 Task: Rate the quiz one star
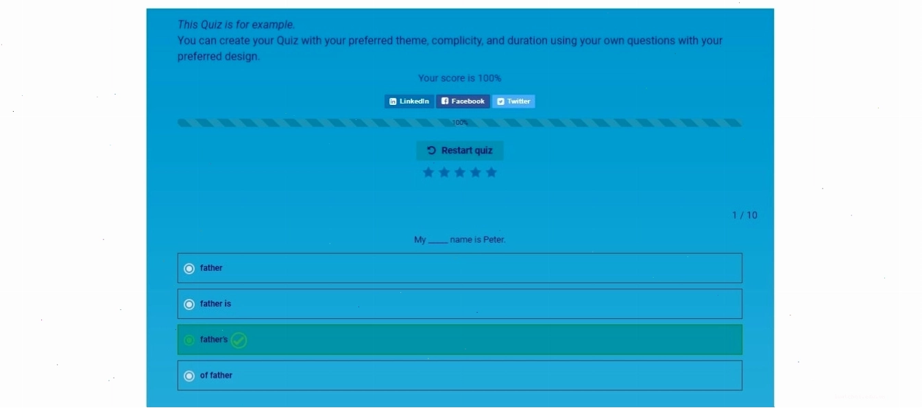[x=428, y=172]
